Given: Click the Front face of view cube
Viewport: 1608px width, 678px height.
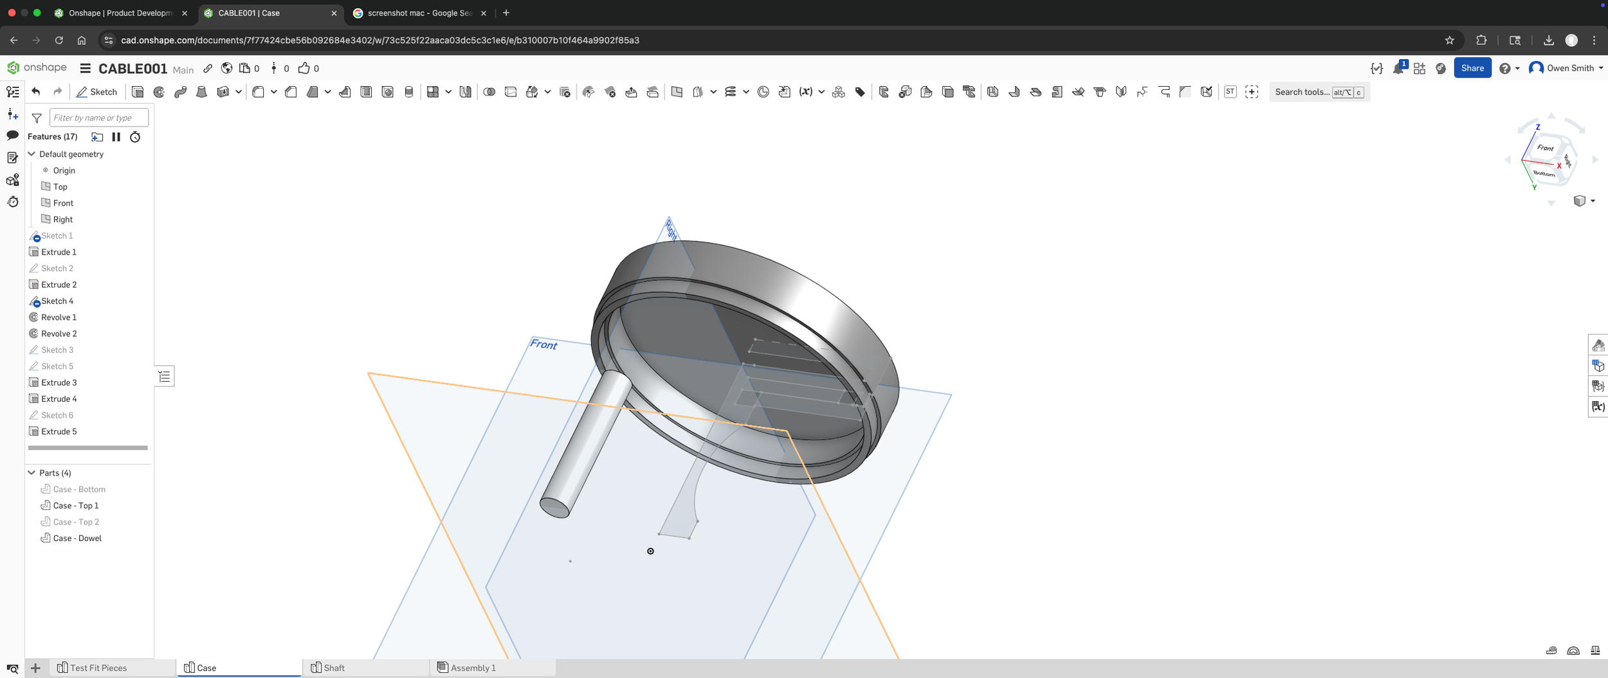Looking at the screenshot, I should [x=1546, y=148].
